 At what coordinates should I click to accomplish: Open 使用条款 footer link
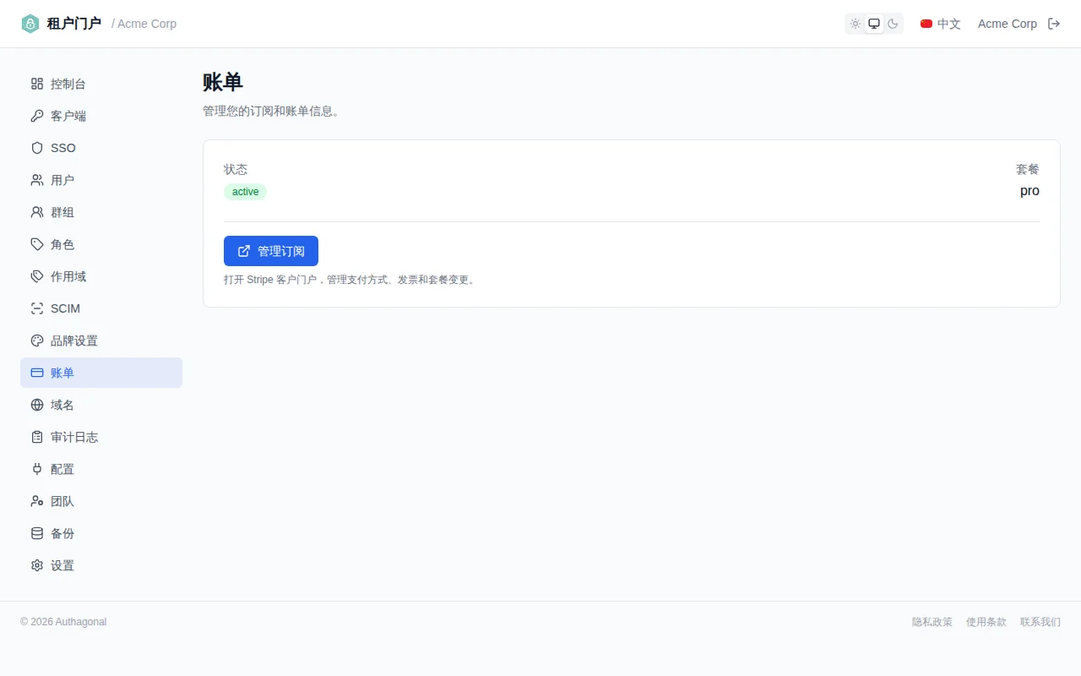(986, 622)
